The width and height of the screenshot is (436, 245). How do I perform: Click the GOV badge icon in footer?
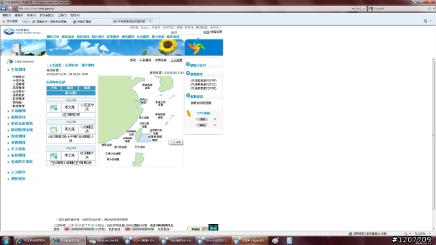click(213, 227)
